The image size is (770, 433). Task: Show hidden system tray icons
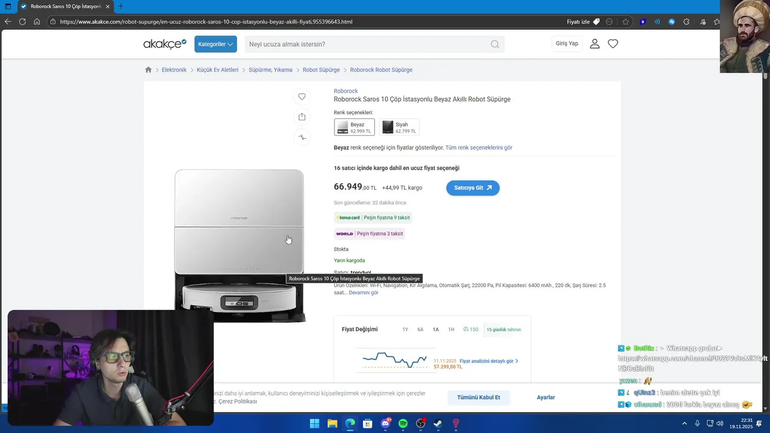tap(684, 423)
